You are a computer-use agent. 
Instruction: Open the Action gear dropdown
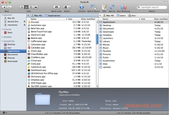click(67, 7)
